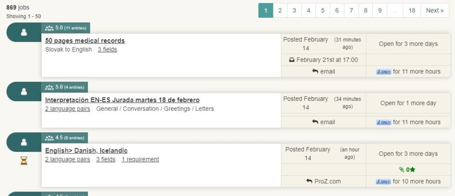Go to page 2 of job results

tap(280, 11)
